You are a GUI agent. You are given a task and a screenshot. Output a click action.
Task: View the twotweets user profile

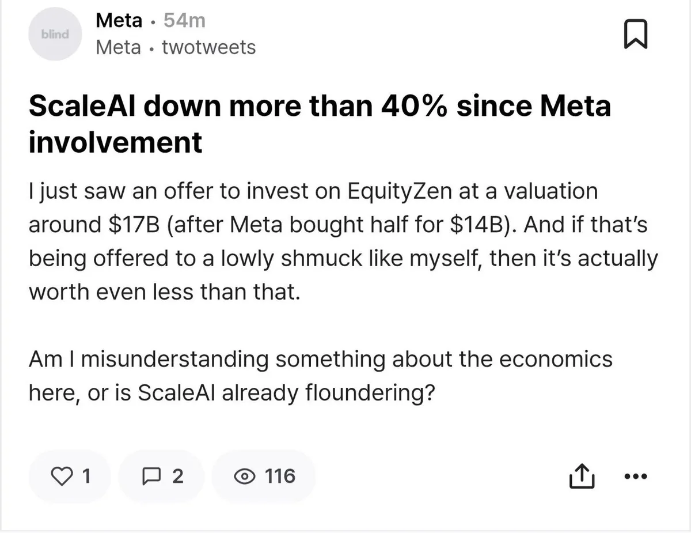[x=208, y=47]
